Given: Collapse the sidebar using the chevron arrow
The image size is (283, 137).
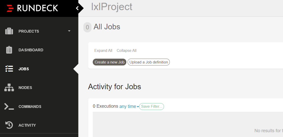Looking at the screenshot, I should point(77,8).
